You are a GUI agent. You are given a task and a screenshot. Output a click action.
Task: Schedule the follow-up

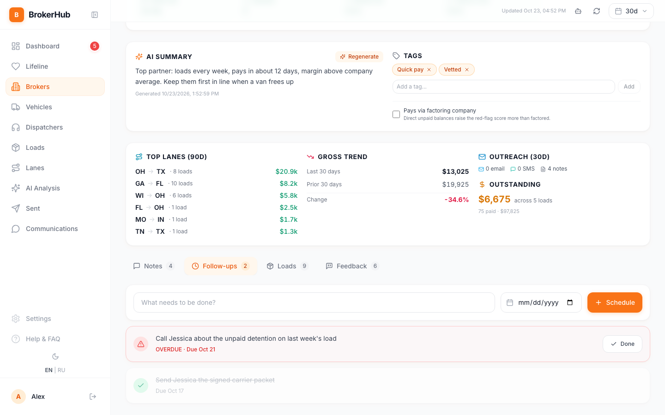coord(615,302)
